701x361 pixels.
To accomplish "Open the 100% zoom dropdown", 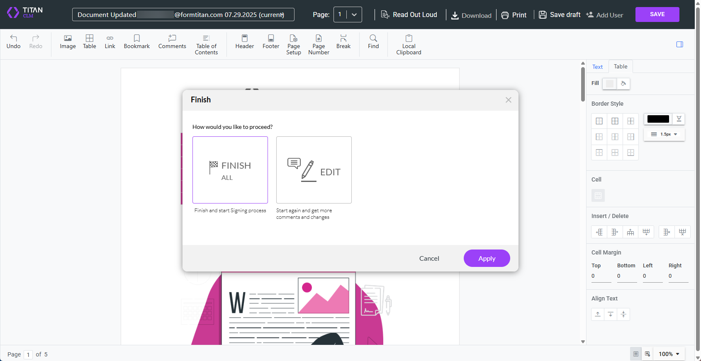I will coord(669,354).
